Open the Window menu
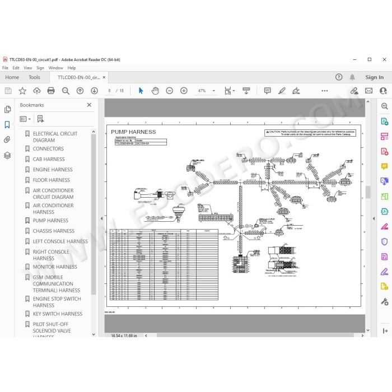This screenshot has width=392, height=392. pyautogui.click(x=56, y=68)
